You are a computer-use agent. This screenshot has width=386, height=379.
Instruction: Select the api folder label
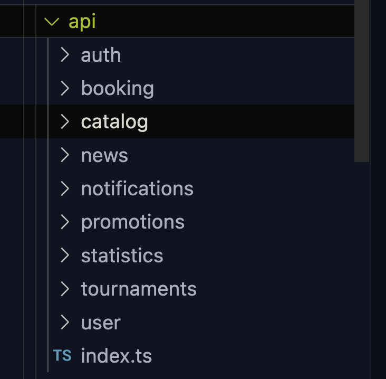coord(82,22)
